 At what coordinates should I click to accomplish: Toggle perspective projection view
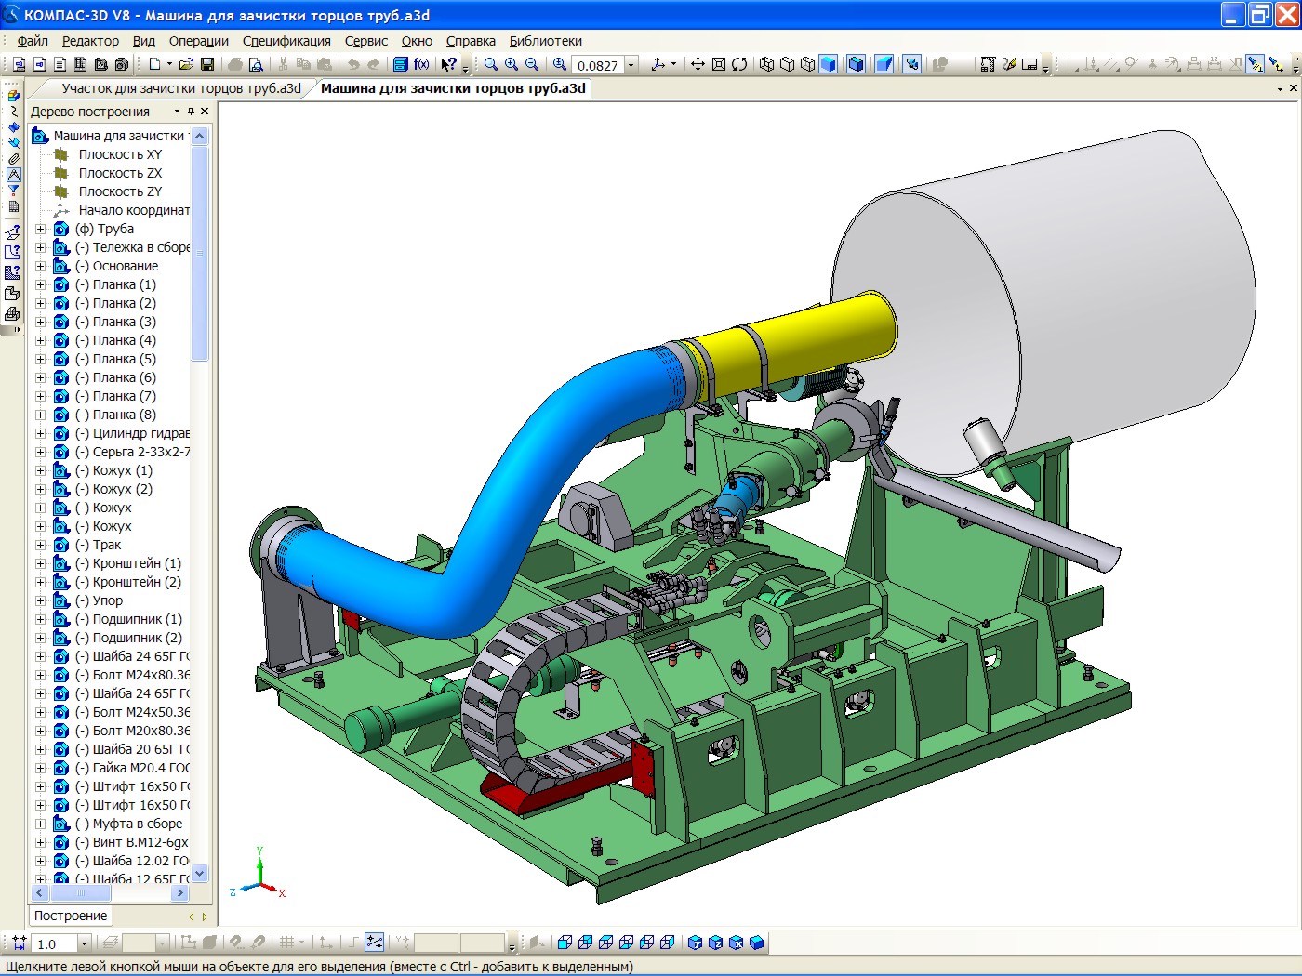(x=883, y=64)
